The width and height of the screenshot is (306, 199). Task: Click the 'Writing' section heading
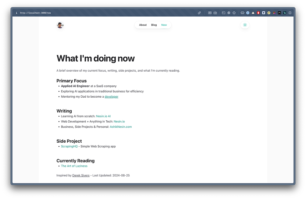(x=64, y=111)
